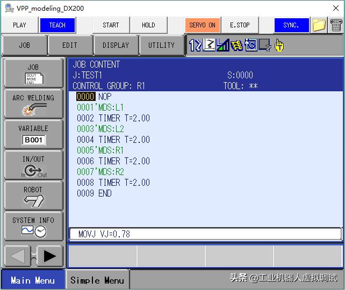
Task: Select line 0006 TIMER T=2.00
Action: tap(113, 161)
